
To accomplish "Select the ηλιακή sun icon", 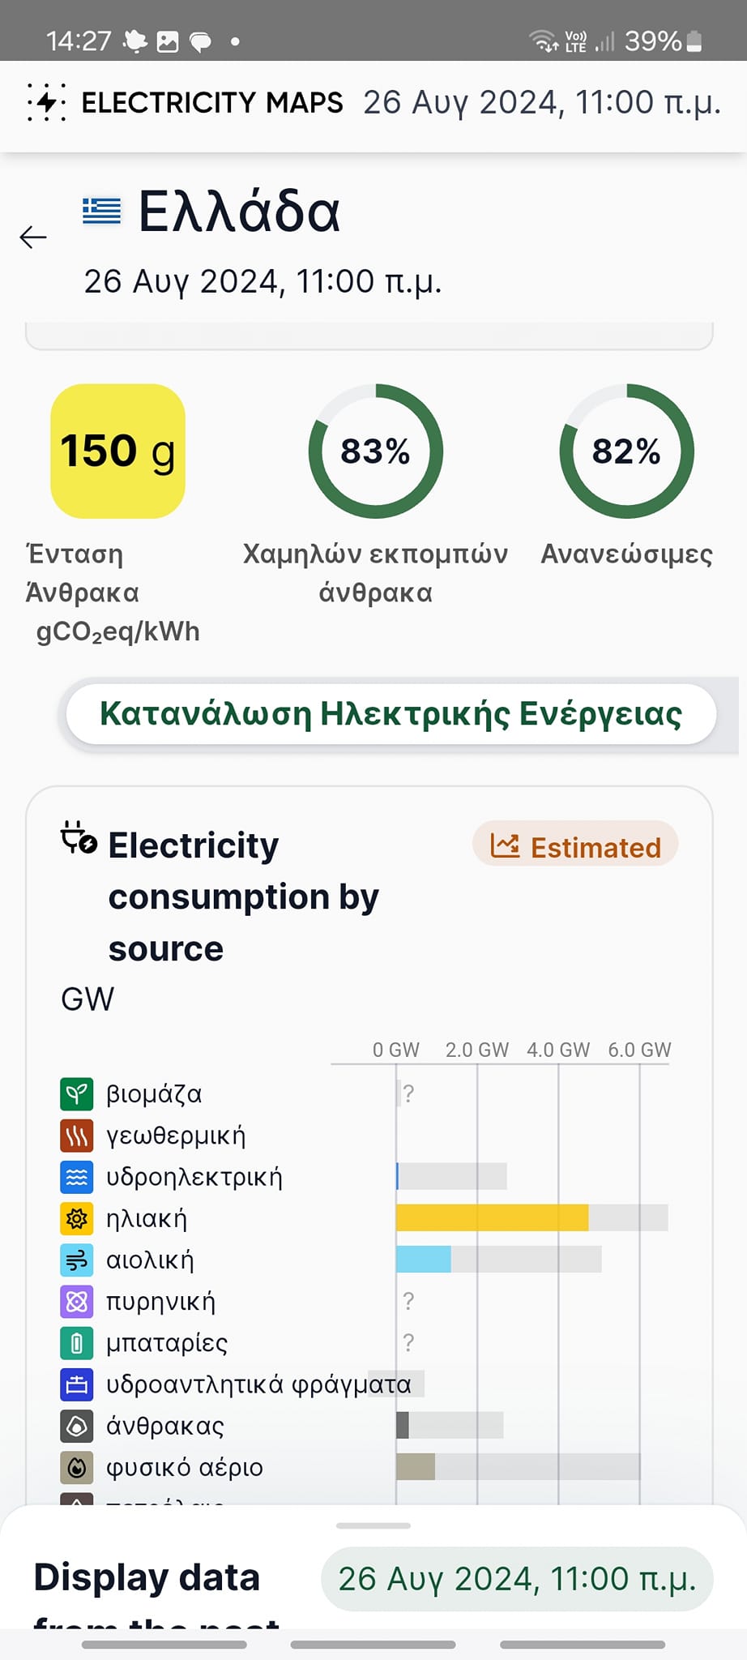I will [x=77, y=1218].
